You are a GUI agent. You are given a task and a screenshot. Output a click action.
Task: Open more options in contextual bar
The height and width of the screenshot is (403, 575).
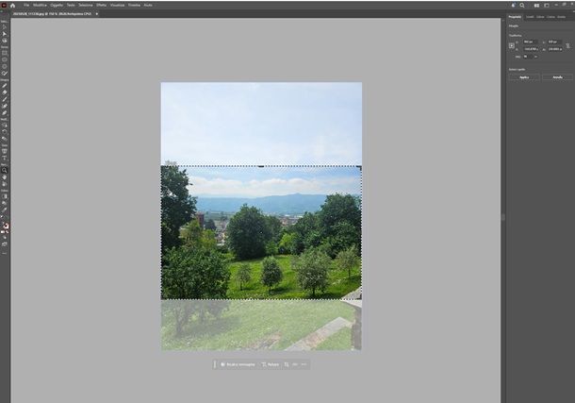(304, 365)
